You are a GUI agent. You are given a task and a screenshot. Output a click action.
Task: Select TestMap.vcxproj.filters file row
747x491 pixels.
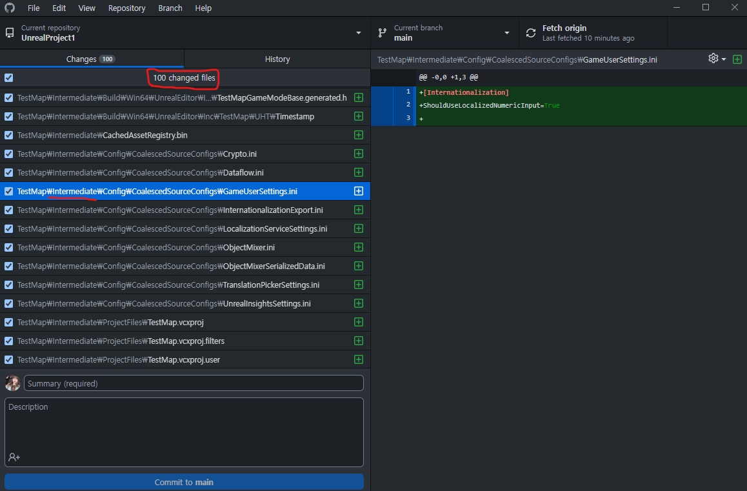click(x=185, y=341)
